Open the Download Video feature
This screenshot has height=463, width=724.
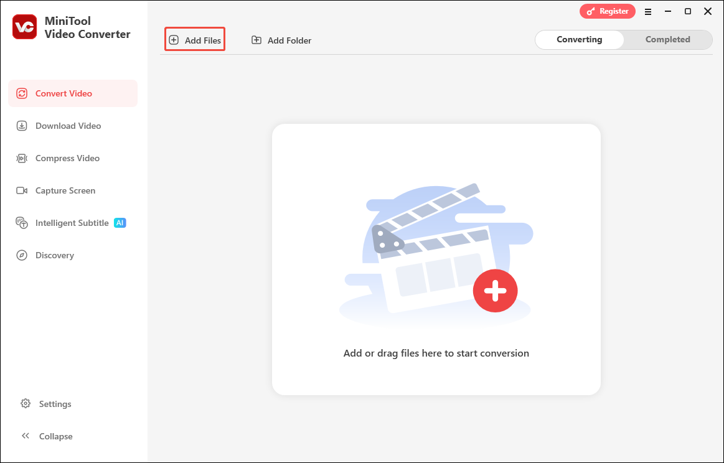[x=68, y=126]
